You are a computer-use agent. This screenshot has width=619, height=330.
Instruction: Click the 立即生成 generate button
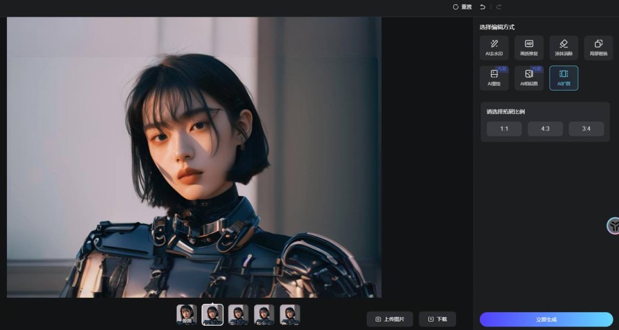547,319
